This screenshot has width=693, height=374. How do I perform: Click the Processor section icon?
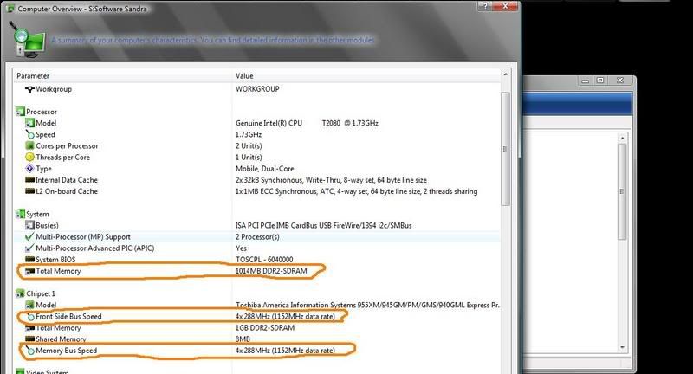20,112
